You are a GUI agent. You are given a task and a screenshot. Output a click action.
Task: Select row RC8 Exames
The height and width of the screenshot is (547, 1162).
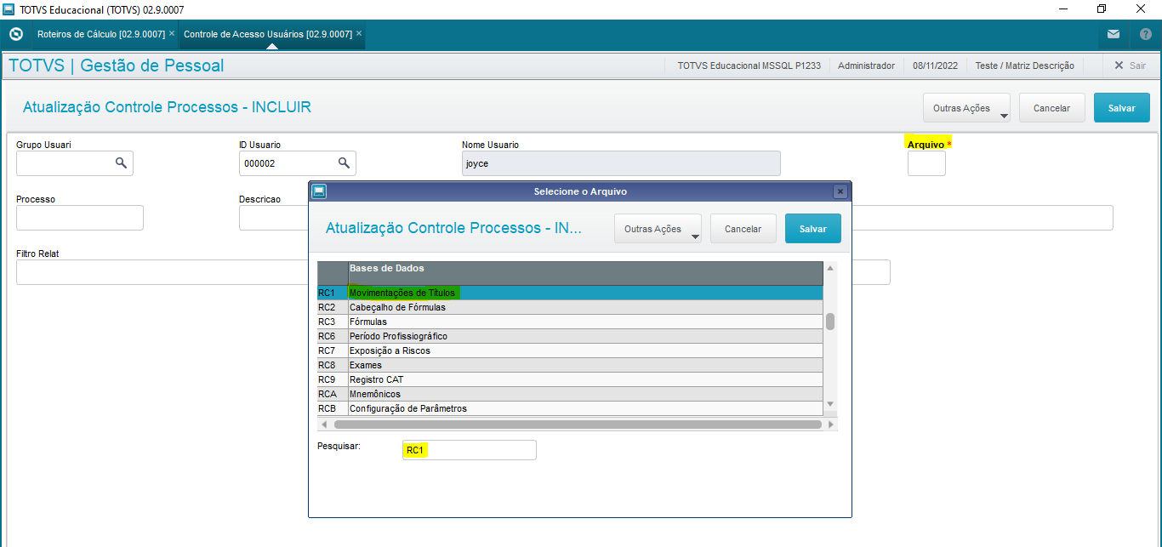click(570, 365)
